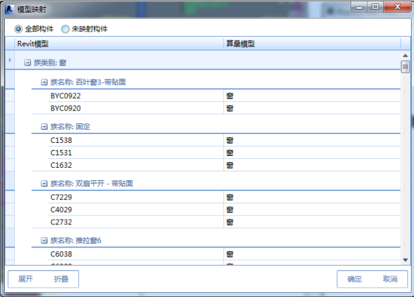Select the BYC0922 row
414x297 pixels.
point(224,96)
